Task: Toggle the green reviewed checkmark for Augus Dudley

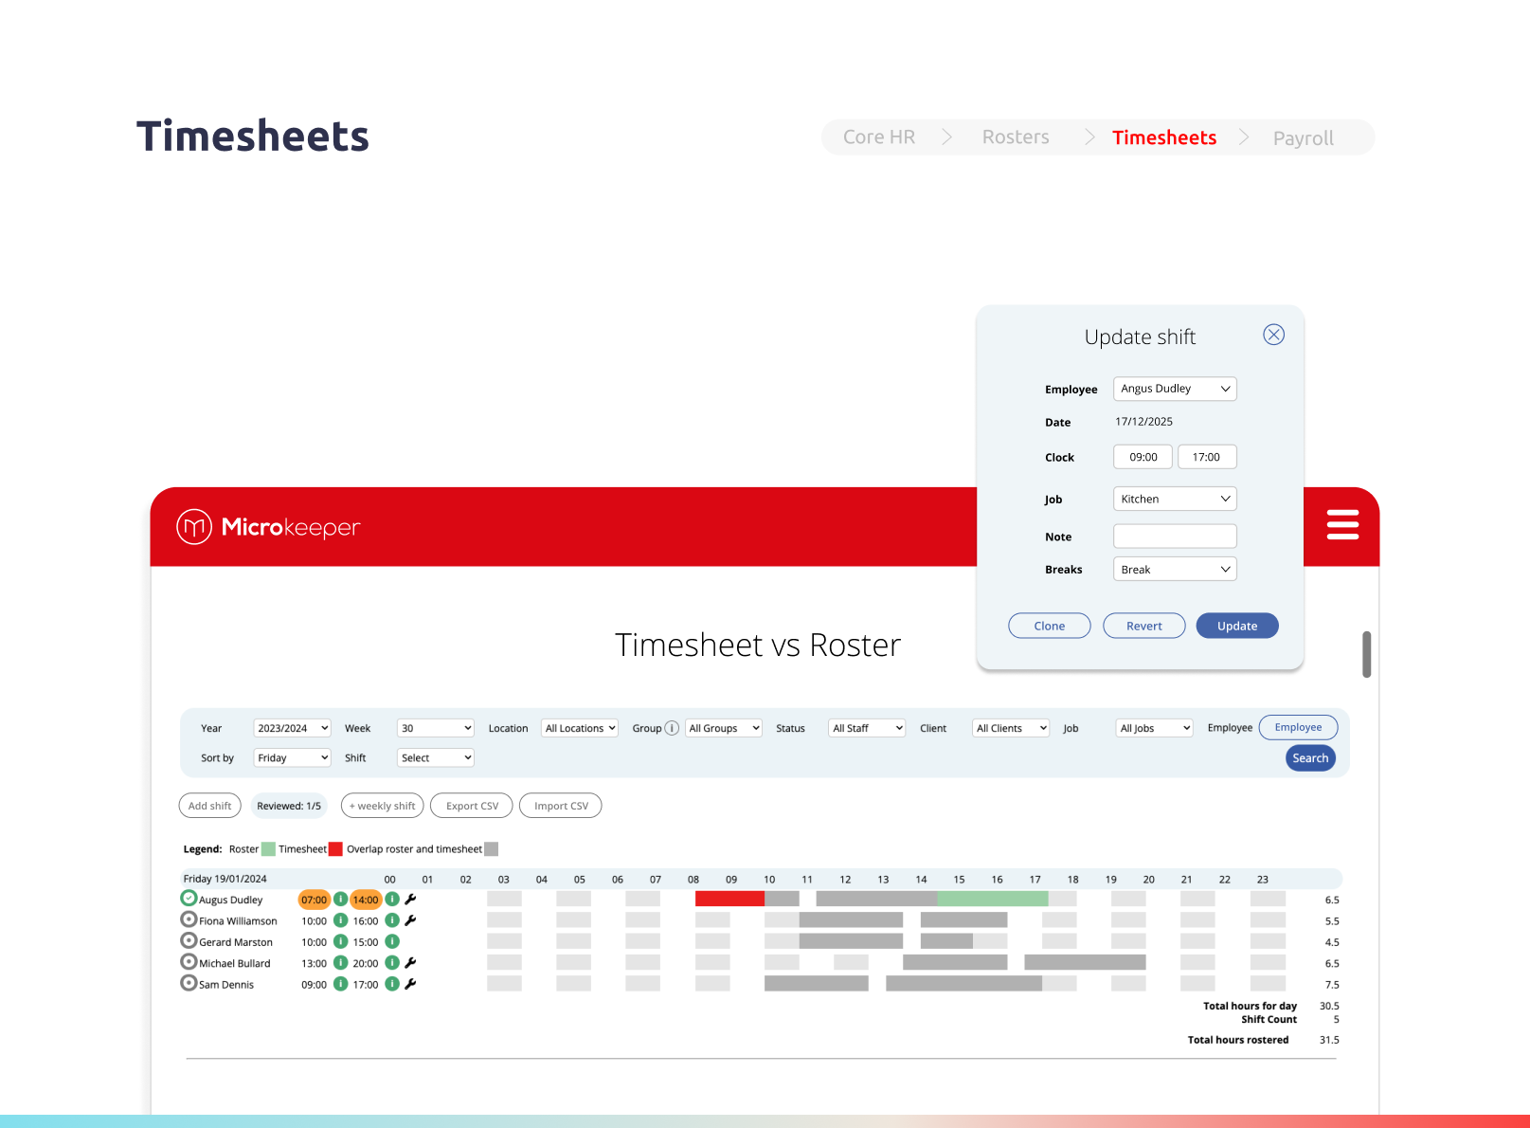Action: [x=187, y=897]
